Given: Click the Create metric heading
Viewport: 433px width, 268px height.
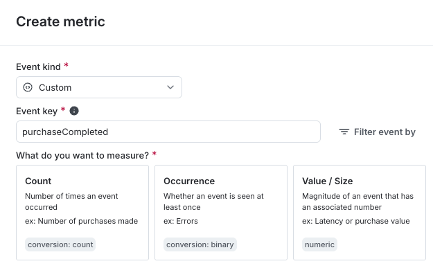Looking at the screenshot, I should coord(60,21).
